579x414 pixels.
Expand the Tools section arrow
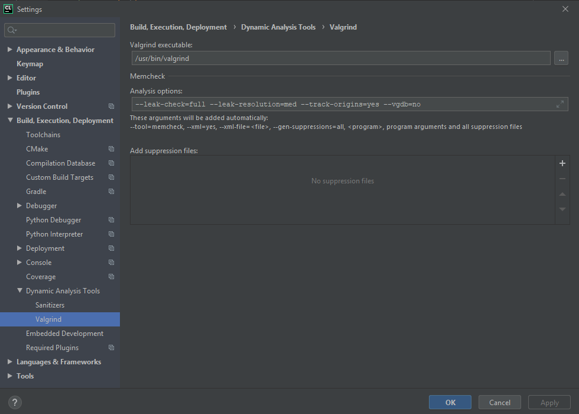click(10, 376)
